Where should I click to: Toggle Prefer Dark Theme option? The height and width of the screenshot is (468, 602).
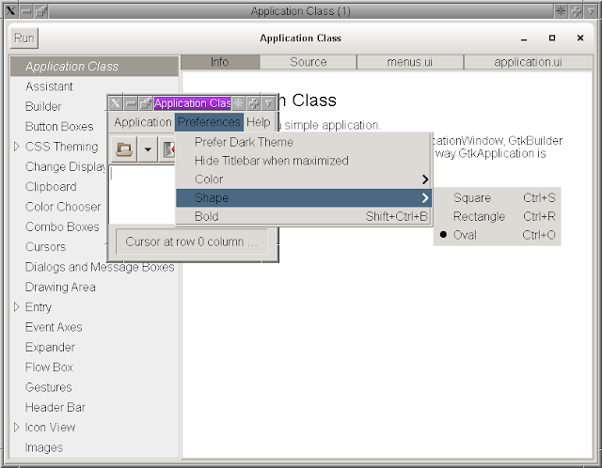tap(304, 142)
